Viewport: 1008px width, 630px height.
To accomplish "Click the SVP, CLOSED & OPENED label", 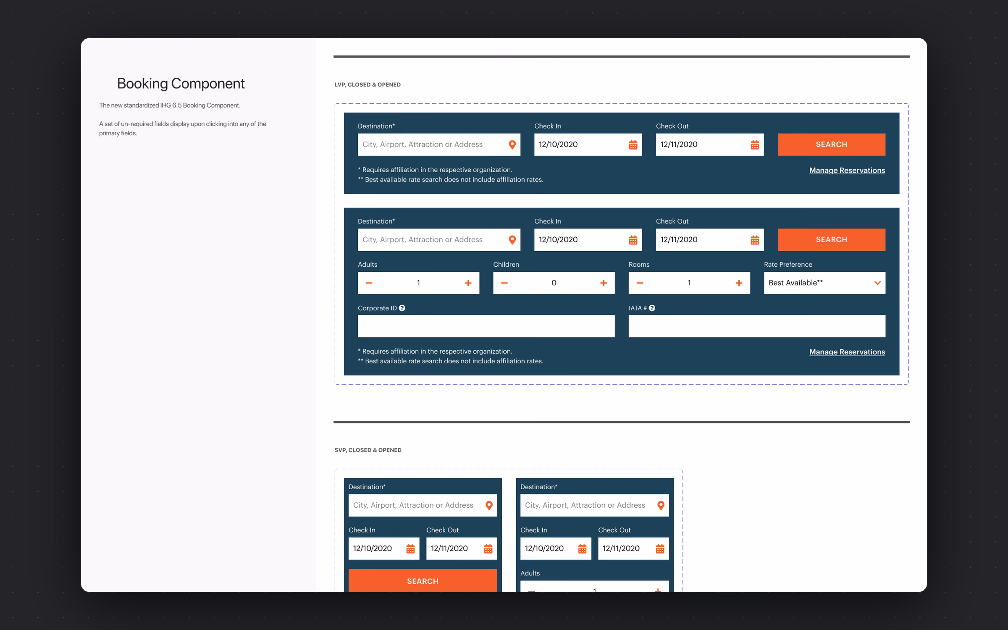I will pos(368,450).
